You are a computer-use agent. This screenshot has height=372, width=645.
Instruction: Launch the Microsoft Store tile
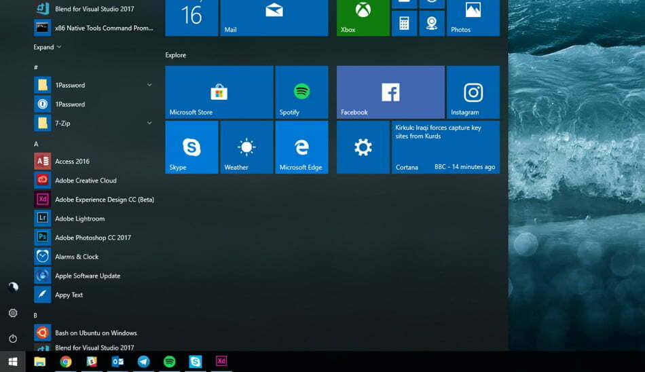point(219,92)
